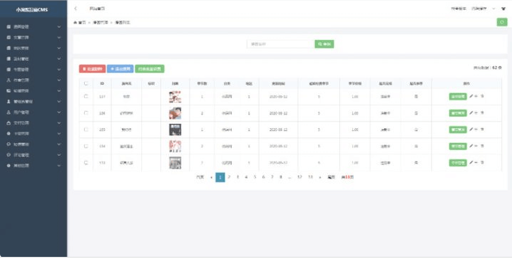Viewport: 512px width, 259px height.
Task: Expand the 用户管理 sidebar menu
Action: point(34,112)
